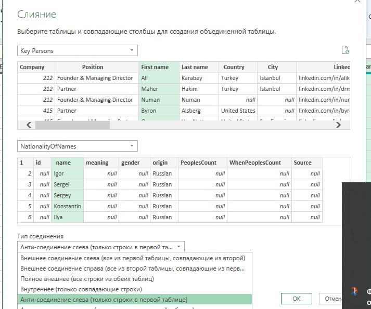
Task: Click the Ali first name cell
Action: [159, 78]
